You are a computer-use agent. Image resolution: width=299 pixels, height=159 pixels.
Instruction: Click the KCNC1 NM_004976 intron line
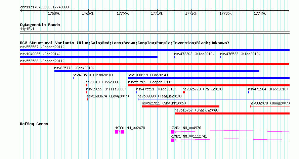(231, 131)
